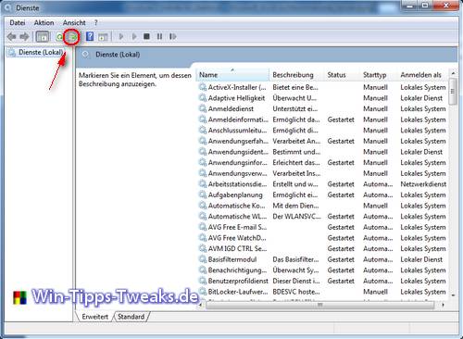Open the ? help menu
Viewport: 463px width, 339px height.
[96, 23]
